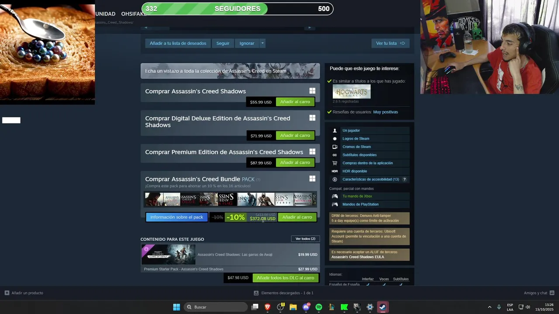Show hidden system tray icons chevron

pyautogui.click(x=489, y=307)
